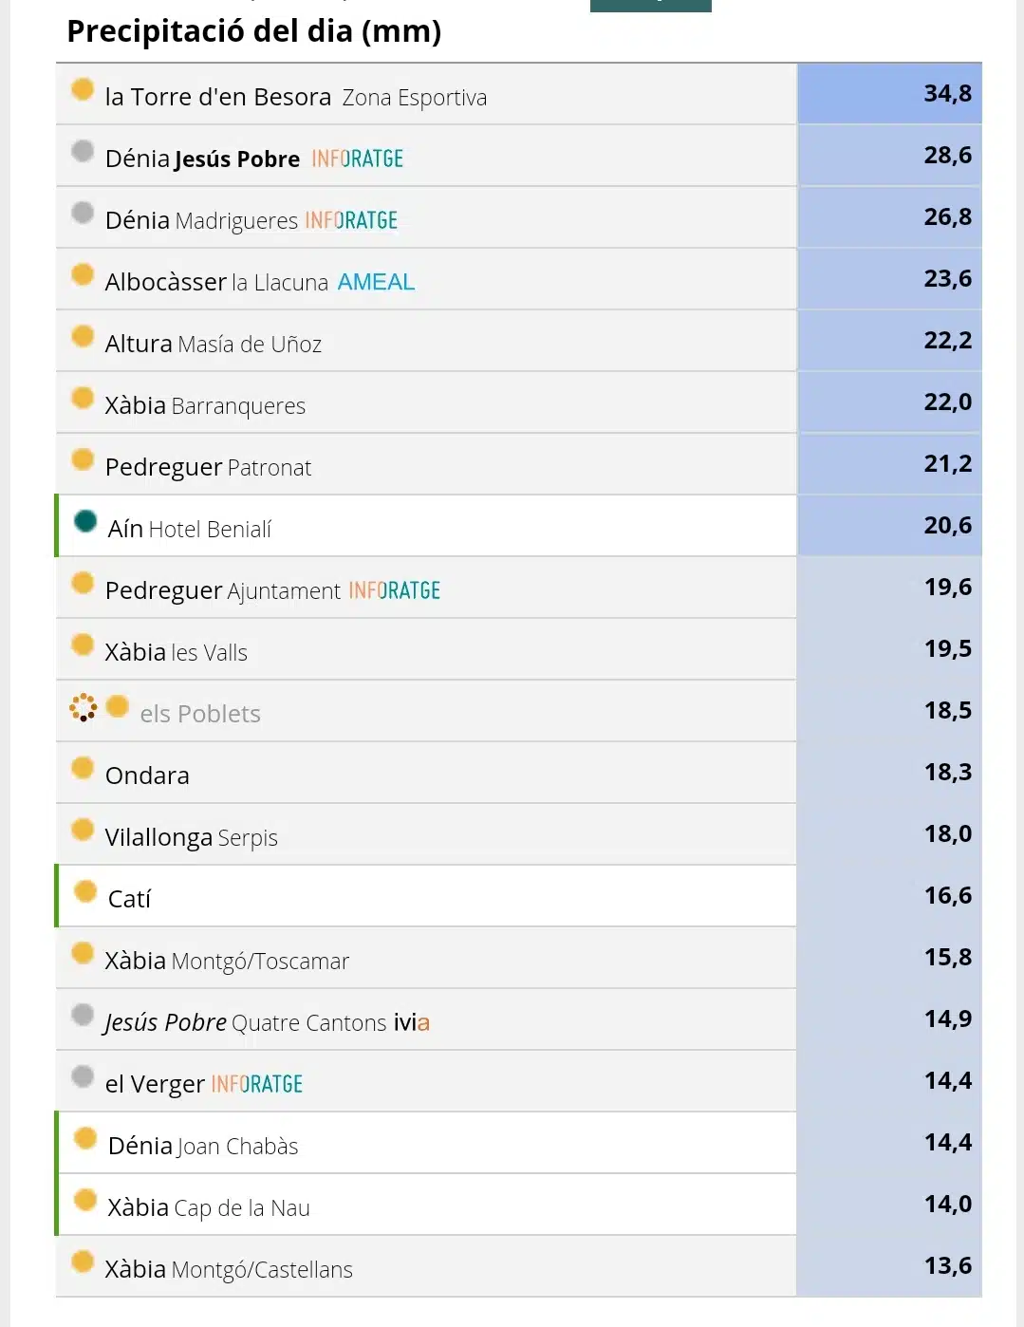Click the dark teal dot beside Aín Hotel Benialí
This screenshot has width=1024, height=1327.
pyautogui.click(x=85, y=520)
